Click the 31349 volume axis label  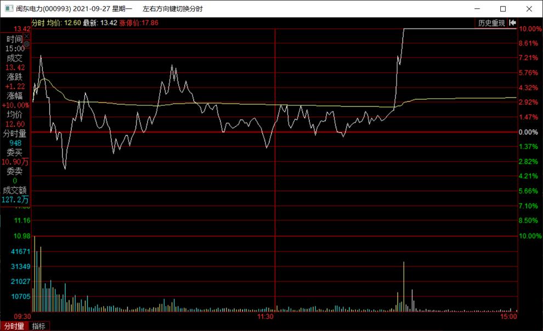20,266
